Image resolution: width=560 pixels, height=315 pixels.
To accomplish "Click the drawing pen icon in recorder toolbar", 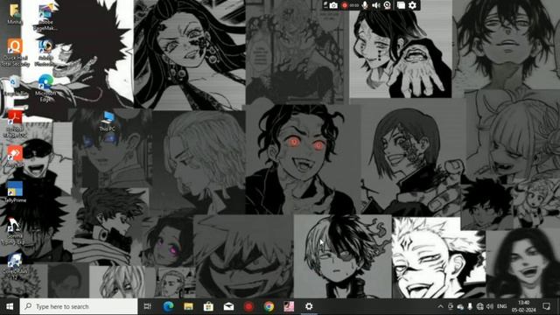I will click(325, 4).
